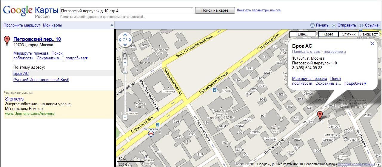Click the Поиск на карте button

(215, 10)
